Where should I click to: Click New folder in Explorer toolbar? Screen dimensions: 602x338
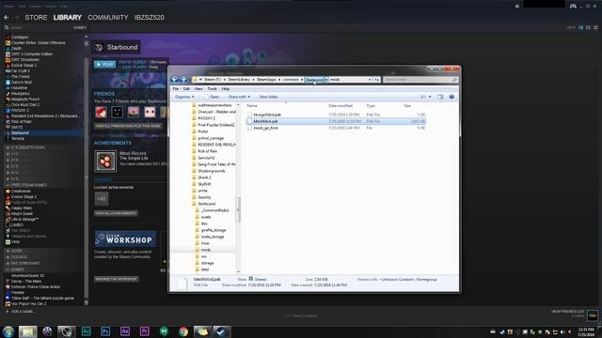click(x=268, y=97)
